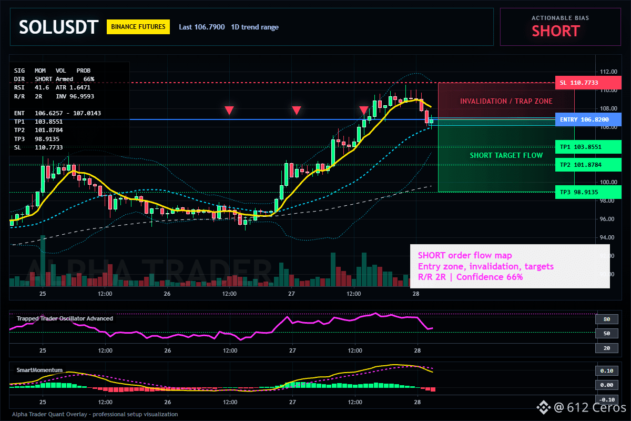
Task: Click the ENT 106.6257 - 107.0143 row
Action: click(57, 113)
